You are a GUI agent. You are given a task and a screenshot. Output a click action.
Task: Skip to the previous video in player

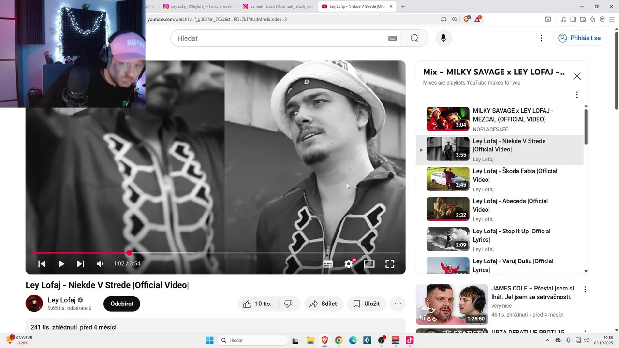[42, 264]
